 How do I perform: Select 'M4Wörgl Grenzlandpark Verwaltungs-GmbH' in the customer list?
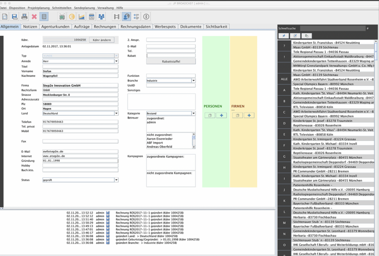[x=333, y=66]
